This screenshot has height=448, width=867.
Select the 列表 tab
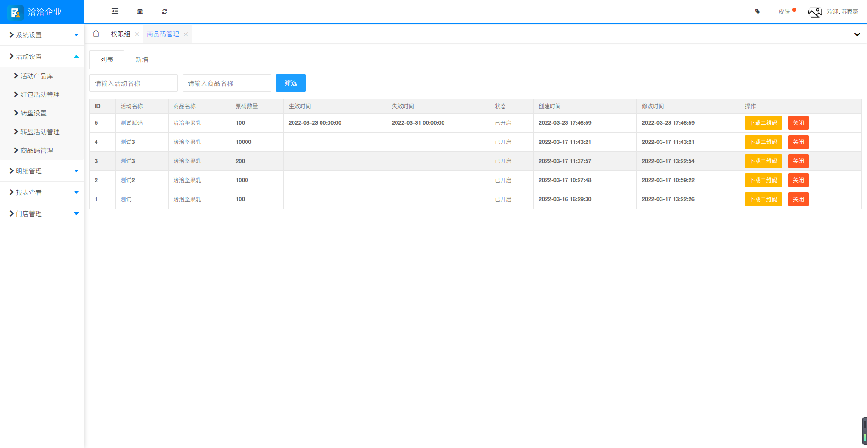107,60
